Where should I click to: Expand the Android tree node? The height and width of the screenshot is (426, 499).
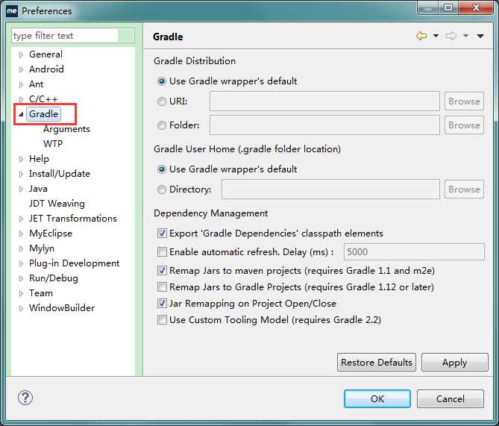coord(21,69)
